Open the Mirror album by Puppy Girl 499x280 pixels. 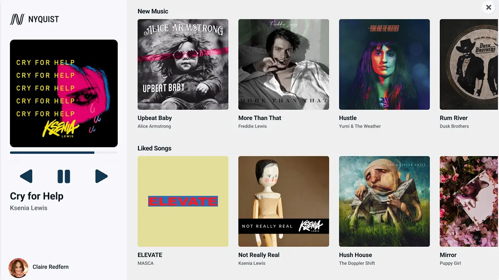pos(469,201)
